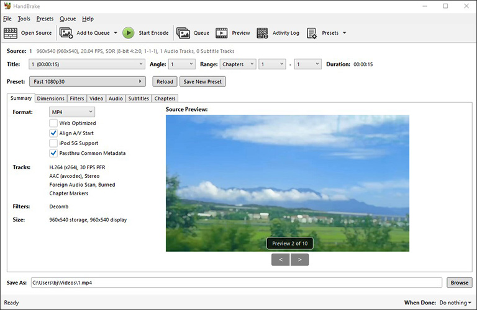Minimize the HandBrake window

tap(425, 6)
